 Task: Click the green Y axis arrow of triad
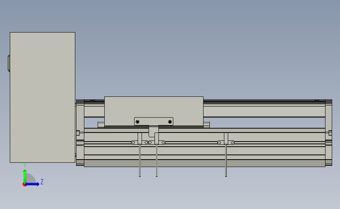pyautogui.click(x=25, y=176)
